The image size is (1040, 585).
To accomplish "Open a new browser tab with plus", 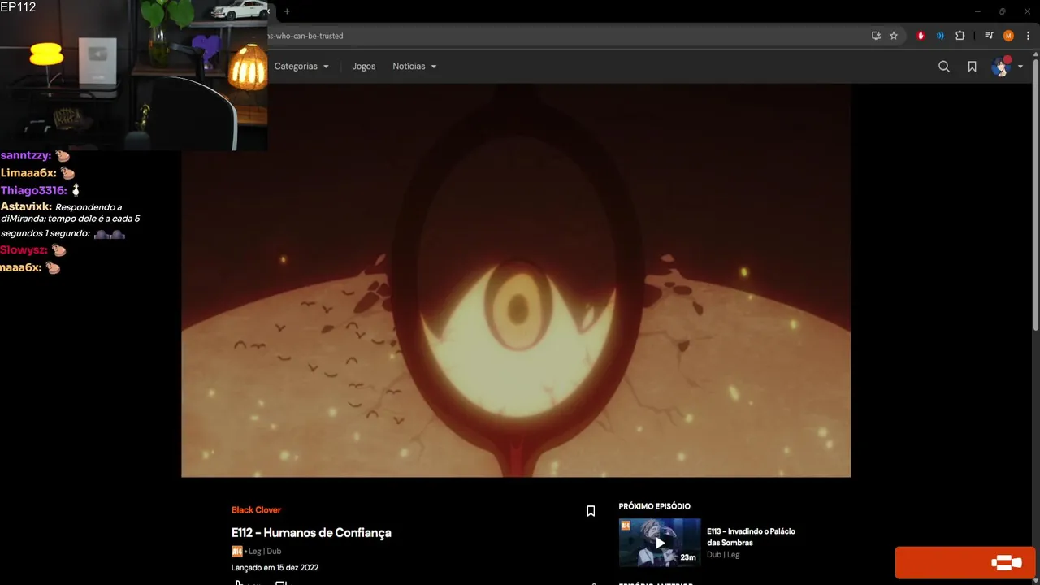I will pos(287,11).
